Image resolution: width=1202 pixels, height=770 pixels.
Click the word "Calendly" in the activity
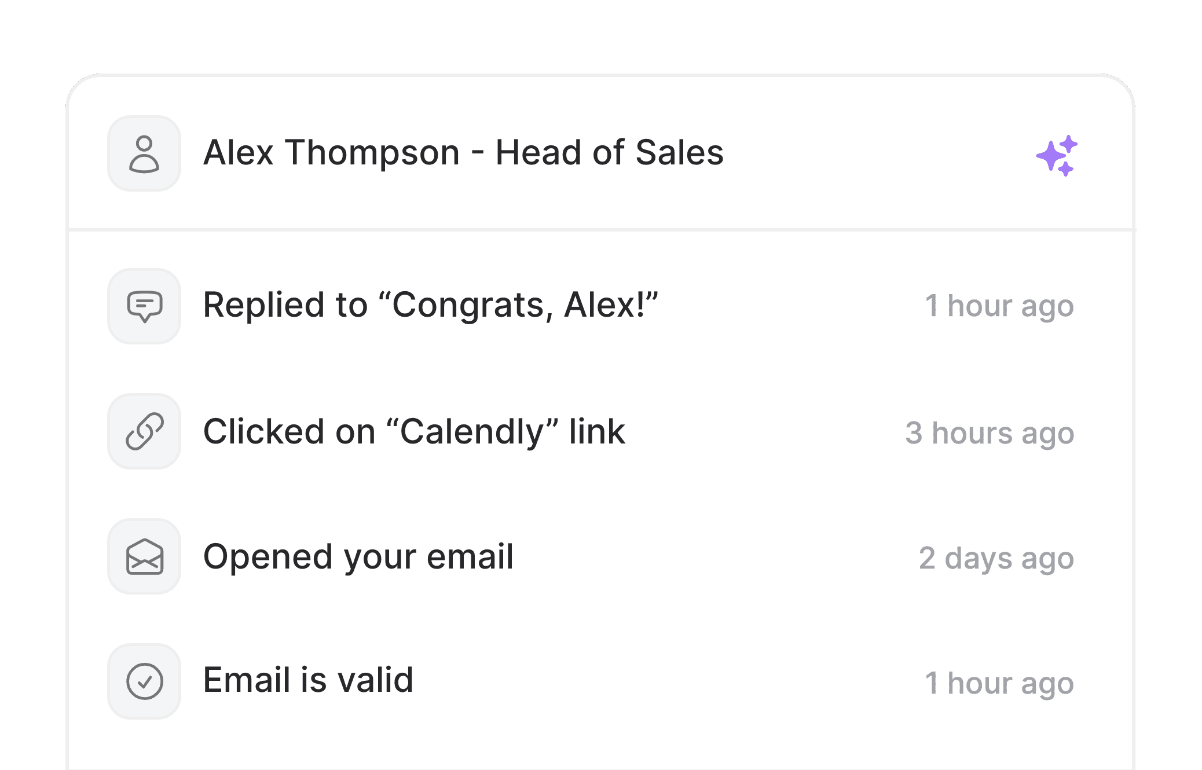click(472, 432)
